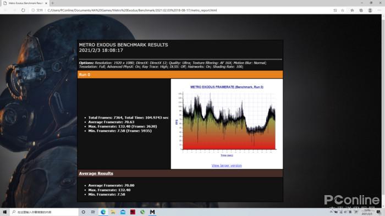
Task: Open the collections icon in toolbar
Action: click(x=361, y=10)
